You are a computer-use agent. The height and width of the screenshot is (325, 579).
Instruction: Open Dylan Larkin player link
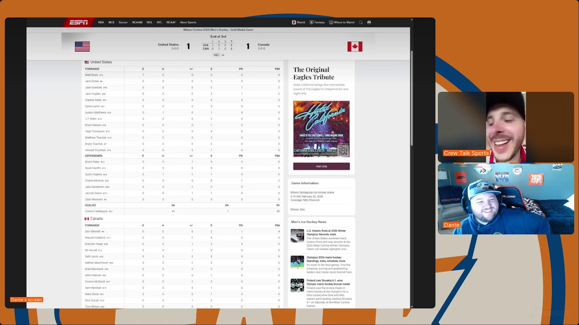pos(92,107)
